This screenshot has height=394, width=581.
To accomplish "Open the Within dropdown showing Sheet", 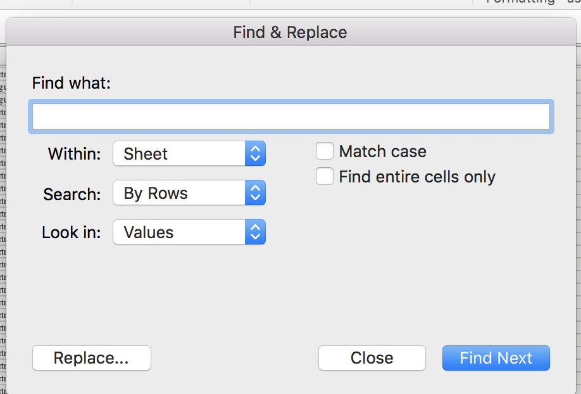I will (179, 154).
